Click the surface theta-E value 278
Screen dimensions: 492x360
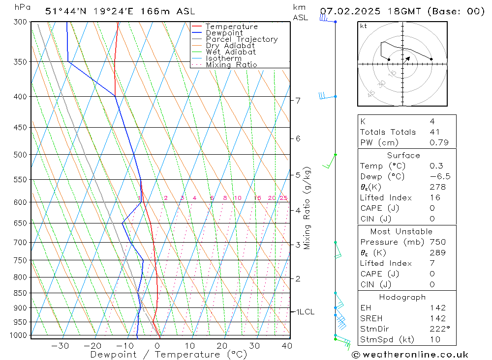click(438, 187)
